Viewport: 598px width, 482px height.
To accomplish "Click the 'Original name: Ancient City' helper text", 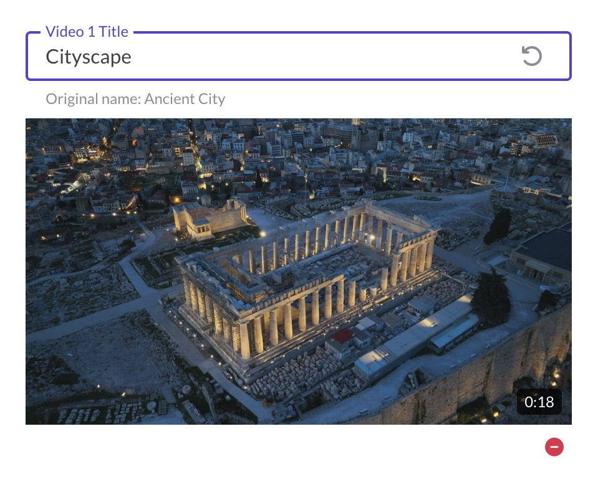I will coord(135,99).
